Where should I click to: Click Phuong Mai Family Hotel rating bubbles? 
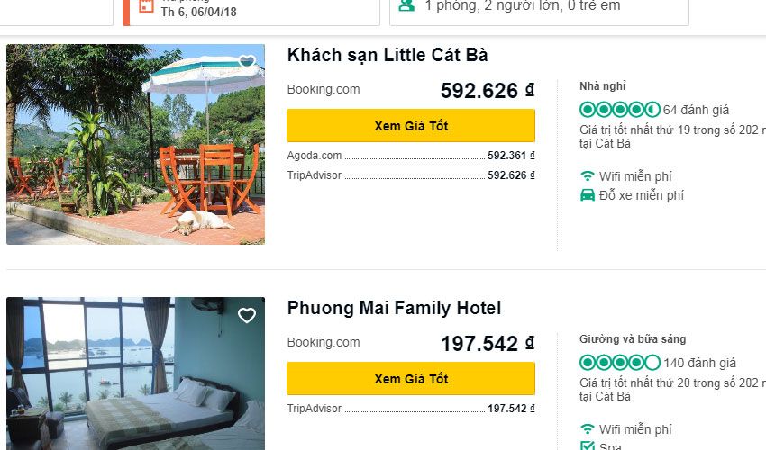point(619,363)
